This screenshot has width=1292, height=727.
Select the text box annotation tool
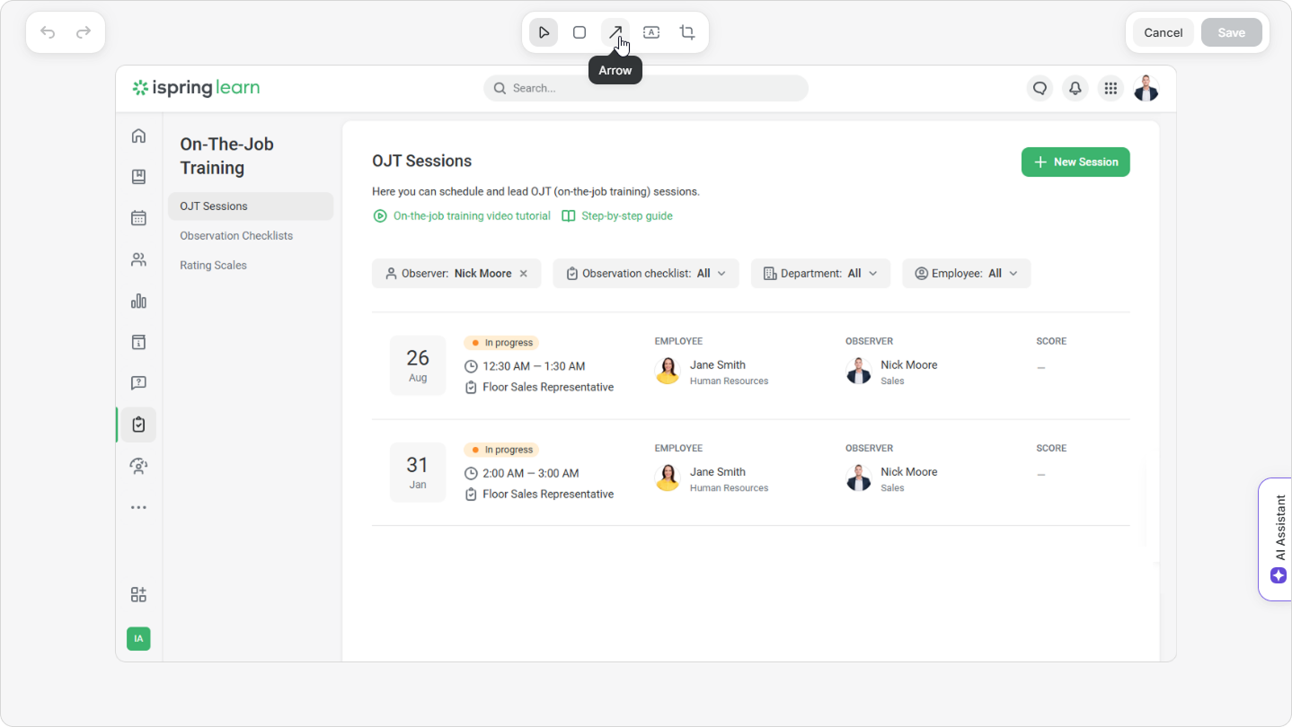pos(651,32)
